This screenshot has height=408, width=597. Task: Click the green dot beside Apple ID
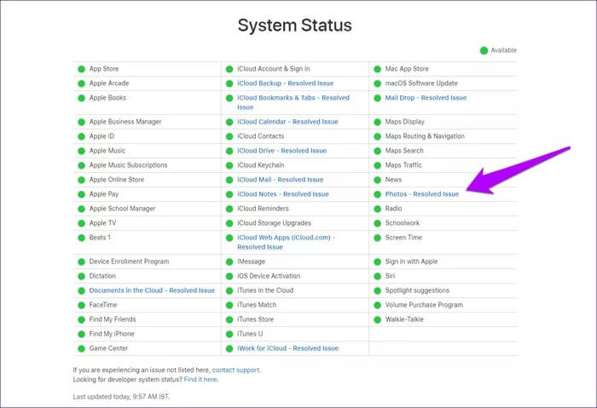coord(81,136)
